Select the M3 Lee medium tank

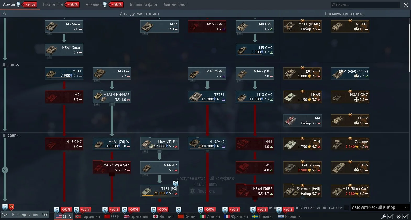112,74
